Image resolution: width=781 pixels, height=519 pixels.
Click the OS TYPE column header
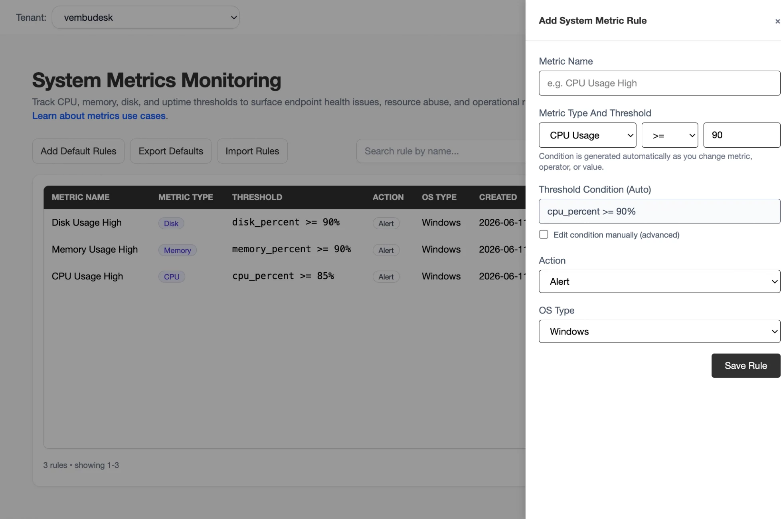coord(439,197)
